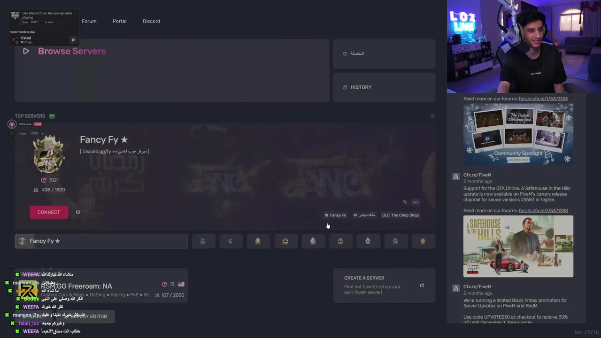
Task: Click the Ver. 25776 version text
Action: pyautogui.click(x=586, y=332)
